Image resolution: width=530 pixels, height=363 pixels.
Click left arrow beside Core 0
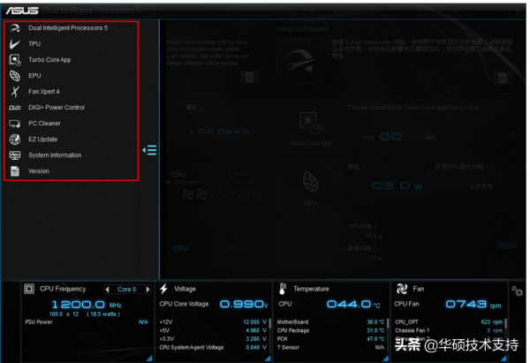pyautogui.click(x=108, y=289)
